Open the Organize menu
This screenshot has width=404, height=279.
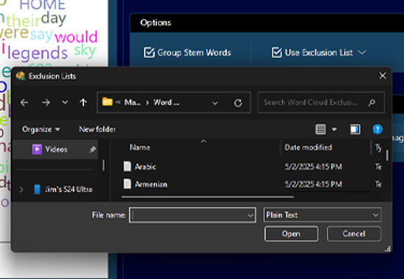pos(40,129)
